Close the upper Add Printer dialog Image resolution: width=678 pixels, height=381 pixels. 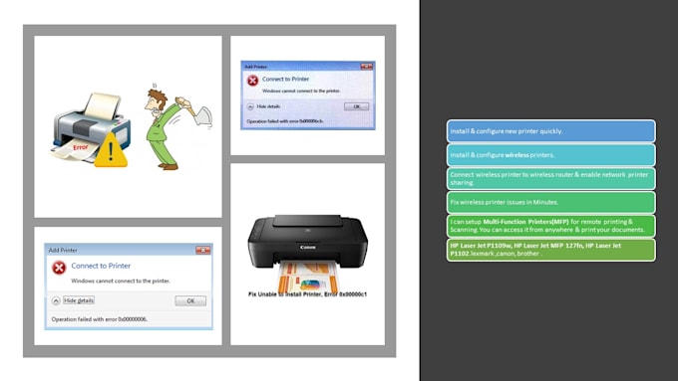click(367, 67)
